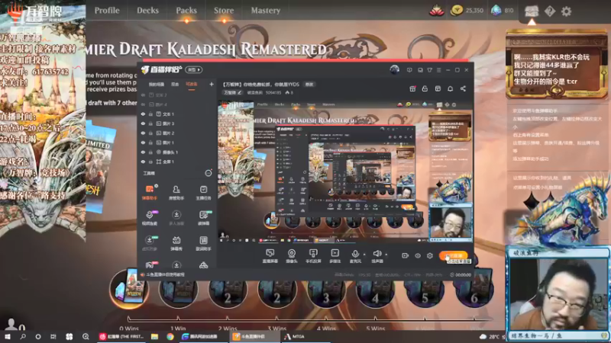The image size is (611, 343).
Task: Show the hidden 图片 4 layer
Action: click(x=143, y=104)
